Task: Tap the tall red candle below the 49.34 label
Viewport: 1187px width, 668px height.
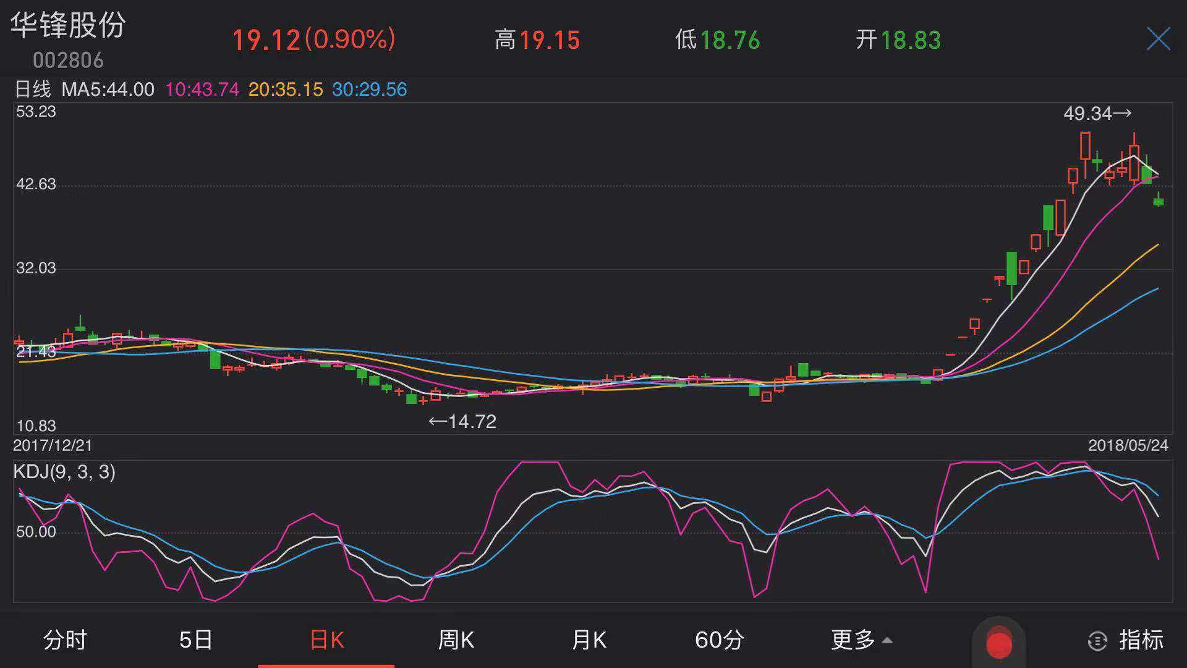Action: click(1085, 147)
